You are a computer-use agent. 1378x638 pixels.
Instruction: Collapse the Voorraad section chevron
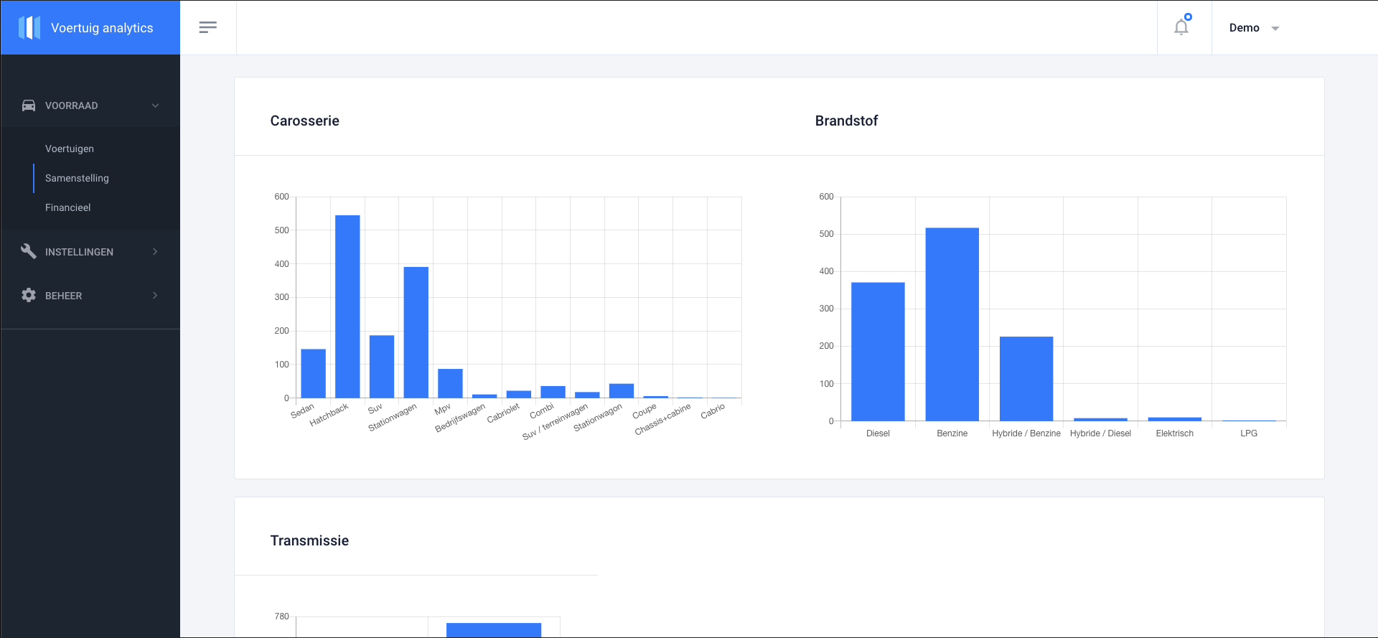coord(155,105)
